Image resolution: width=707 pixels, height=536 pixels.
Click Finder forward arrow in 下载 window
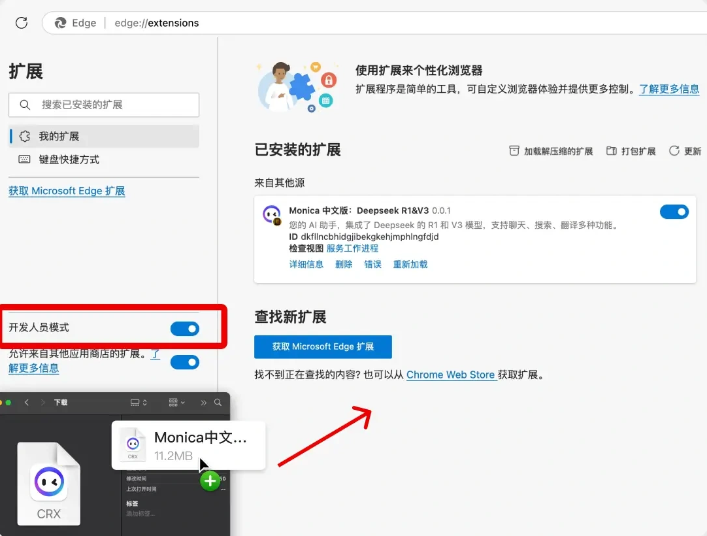(43, 403)
